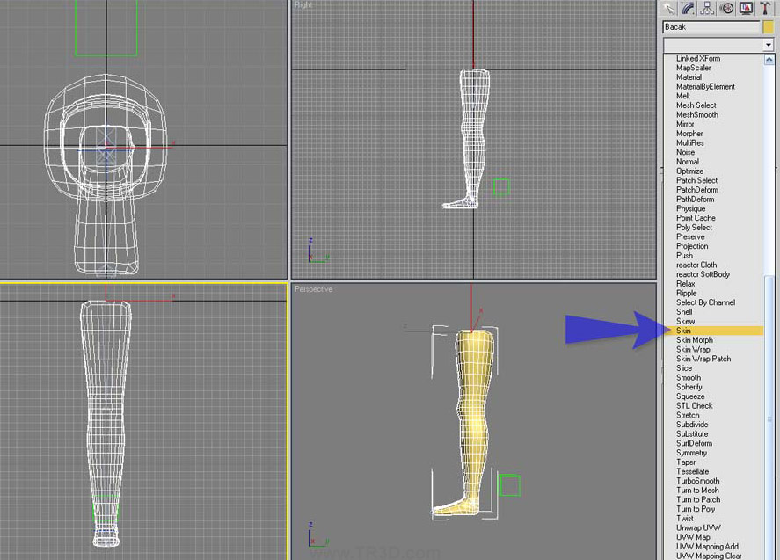Pick the Skin Morph modifier
This screenshot has height=560, width=780.
click(x=695, y=340)
